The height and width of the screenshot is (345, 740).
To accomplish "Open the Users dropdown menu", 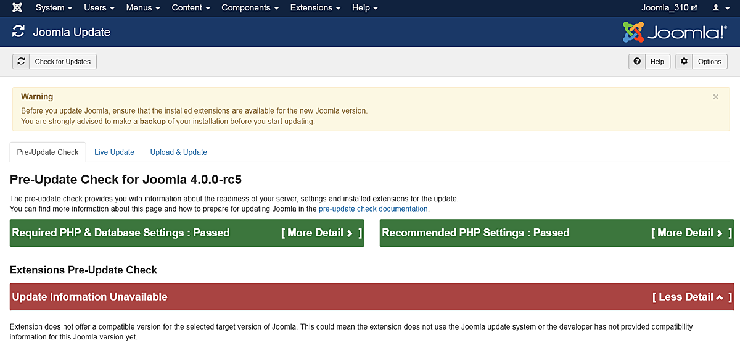I will pyautogui.click(x=99, y=8).
